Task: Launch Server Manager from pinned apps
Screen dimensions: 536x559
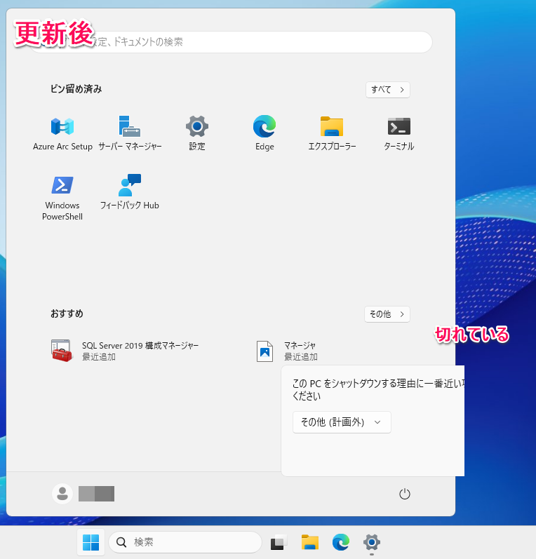Action: [x=130, y=133]
